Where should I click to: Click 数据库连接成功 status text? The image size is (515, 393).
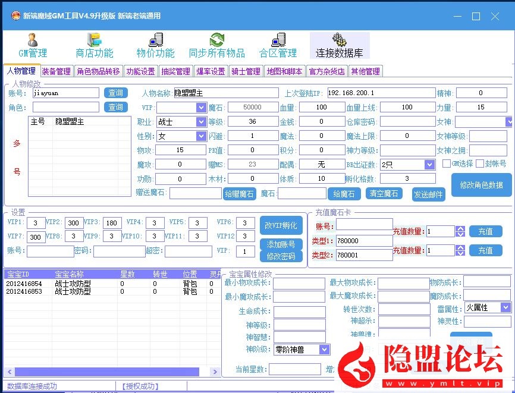click(x=32, y=386)
